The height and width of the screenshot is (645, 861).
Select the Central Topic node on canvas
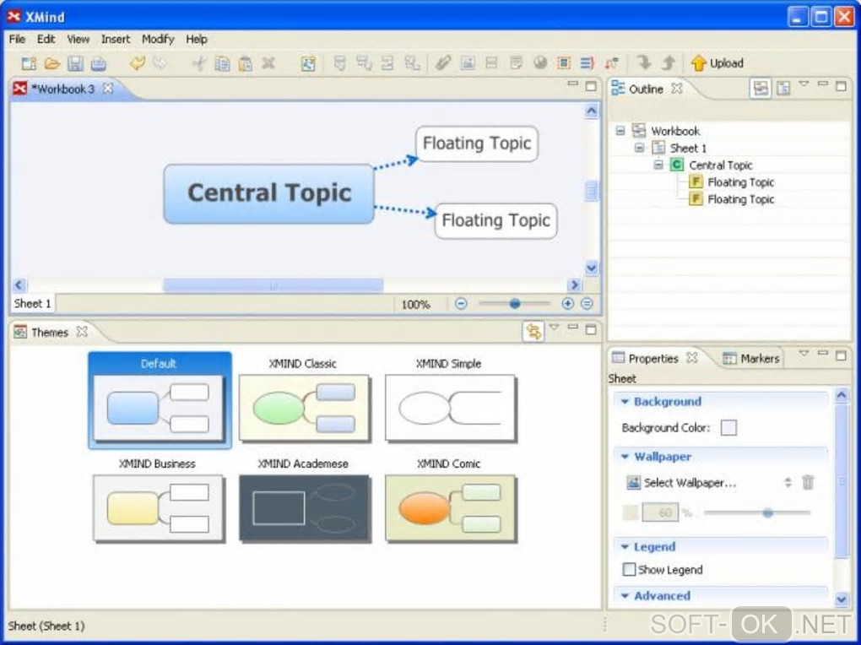269,193
